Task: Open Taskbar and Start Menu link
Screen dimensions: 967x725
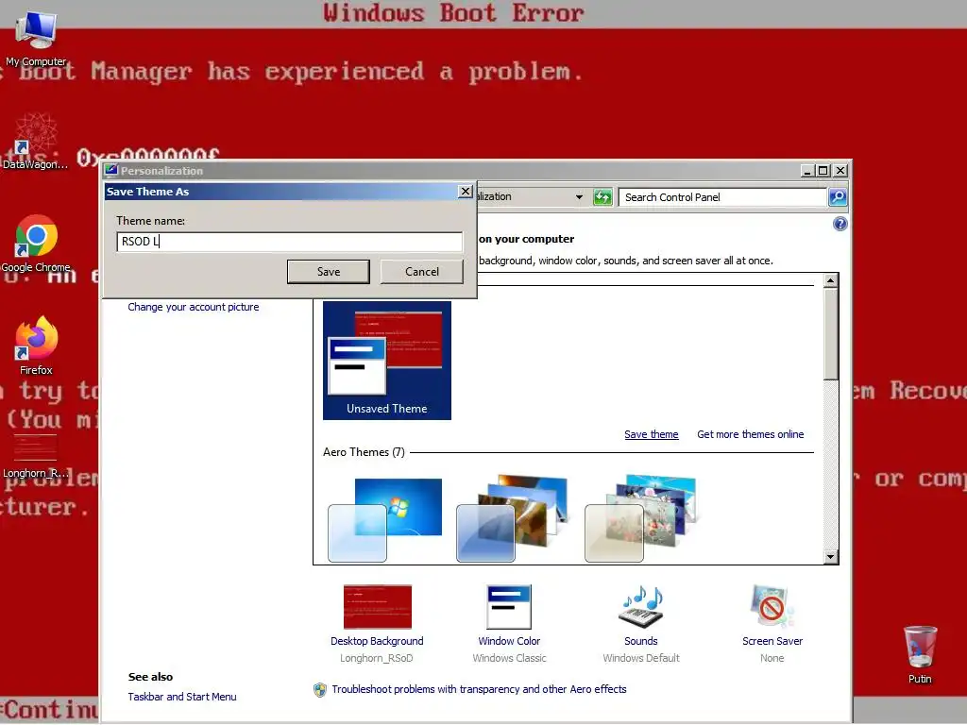Action: tap(182, 697)
